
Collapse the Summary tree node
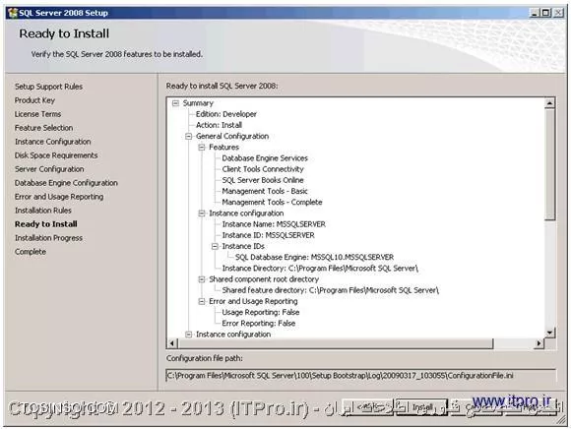pyautogui.click(x=175, y=103)
